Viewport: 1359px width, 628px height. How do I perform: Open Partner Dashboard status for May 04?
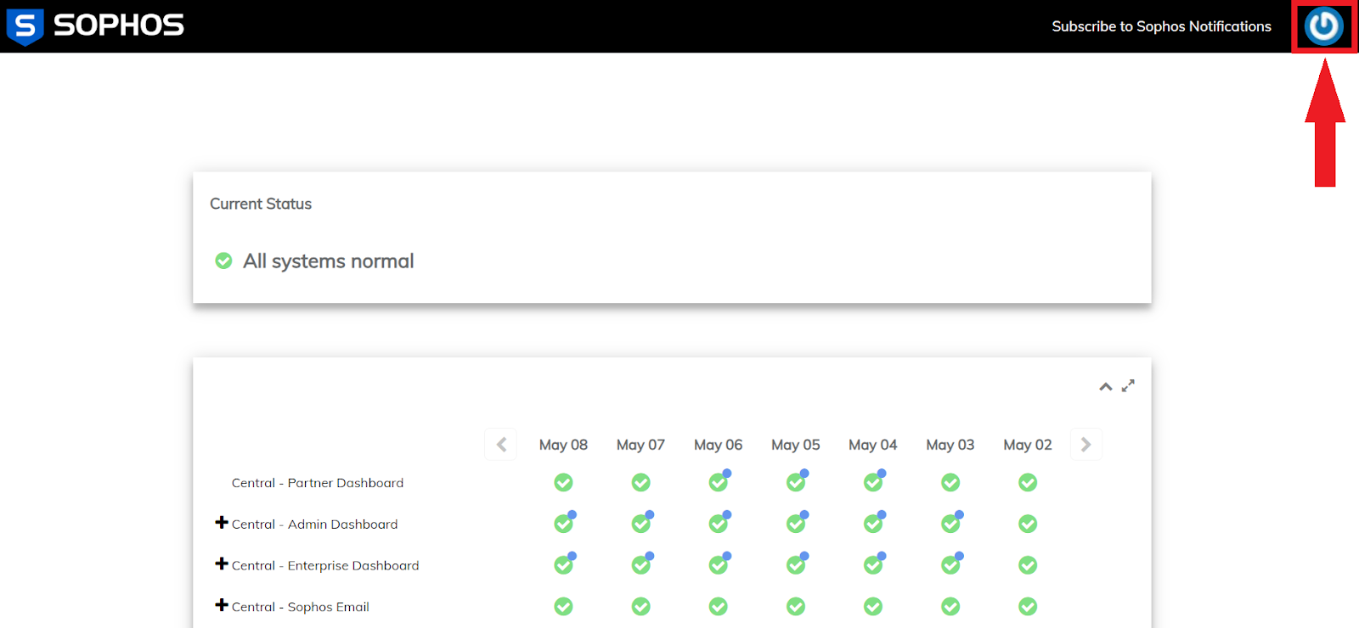(x=873, y=482)
